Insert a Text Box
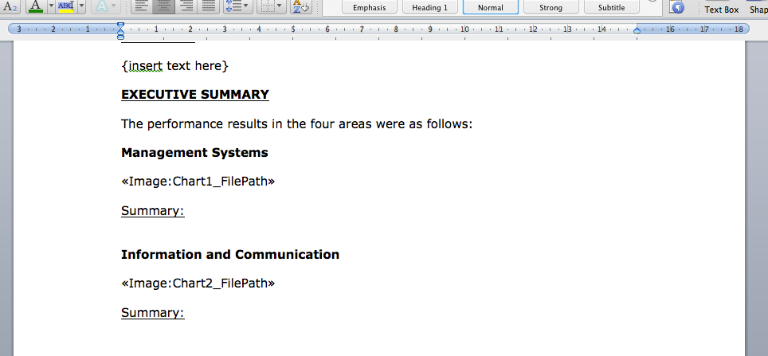 722,9
